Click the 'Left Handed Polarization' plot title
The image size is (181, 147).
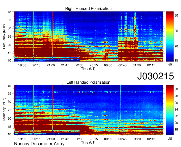click(x=88, y=82)
